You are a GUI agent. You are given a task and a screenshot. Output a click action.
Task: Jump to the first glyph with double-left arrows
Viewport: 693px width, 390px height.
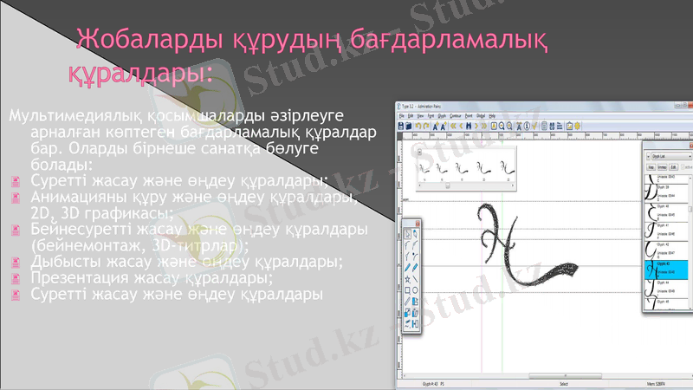click(453, 126)
